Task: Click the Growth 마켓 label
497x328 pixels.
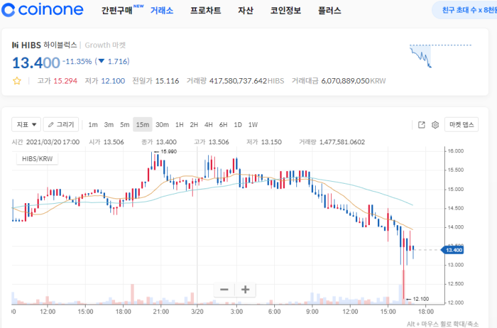Action: (x=105, y=45)
